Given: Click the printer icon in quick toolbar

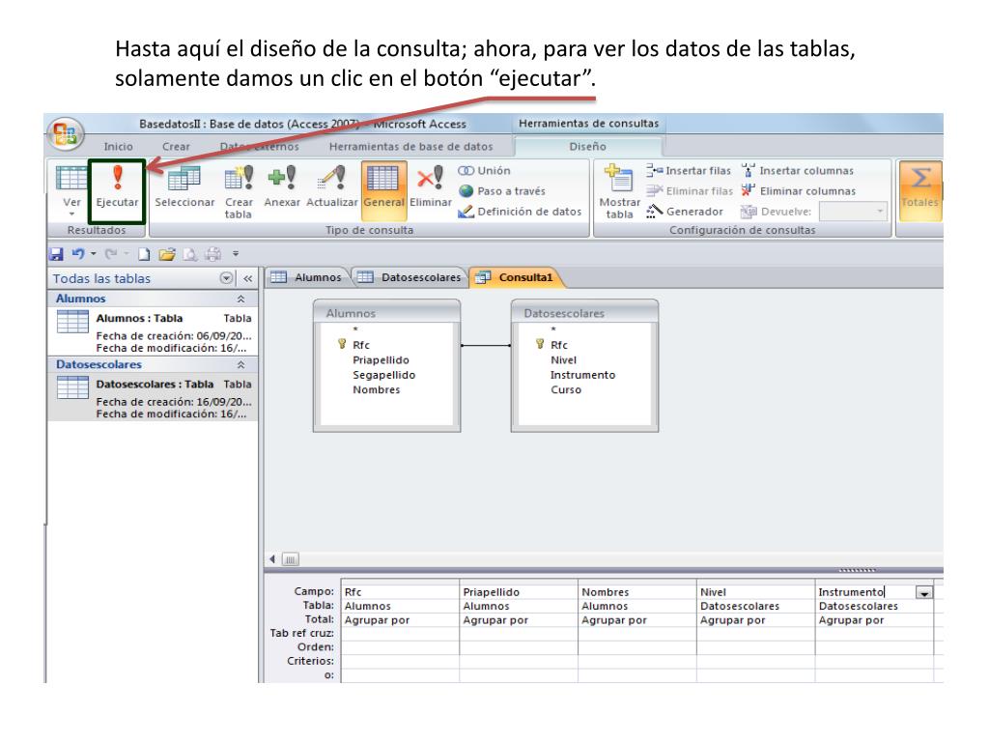Looking at the screenshot, I should pyautogui.click(x=213, y=254).
